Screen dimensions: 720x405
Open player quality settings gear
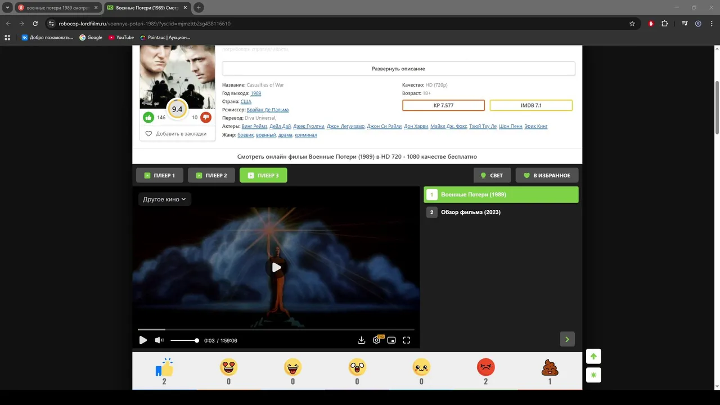(376, 340)
